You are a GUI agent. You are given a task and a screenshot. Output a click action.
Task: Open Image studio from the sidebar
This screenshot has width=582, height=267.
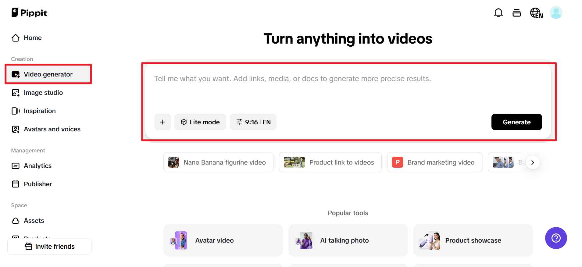43,93
